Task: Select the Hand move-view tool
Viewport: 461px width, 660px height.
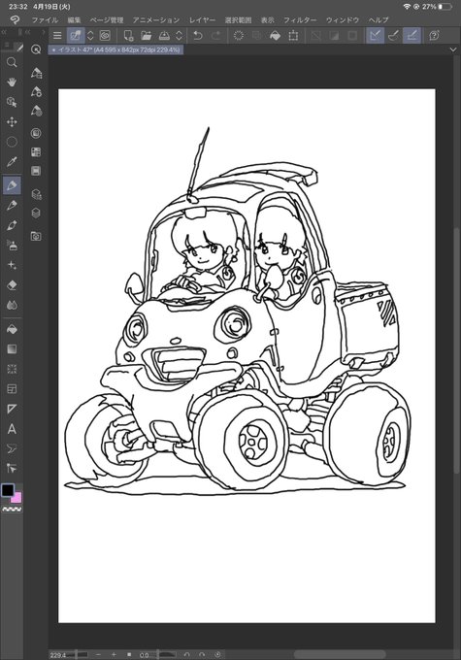Action: [x=12, y=82]
